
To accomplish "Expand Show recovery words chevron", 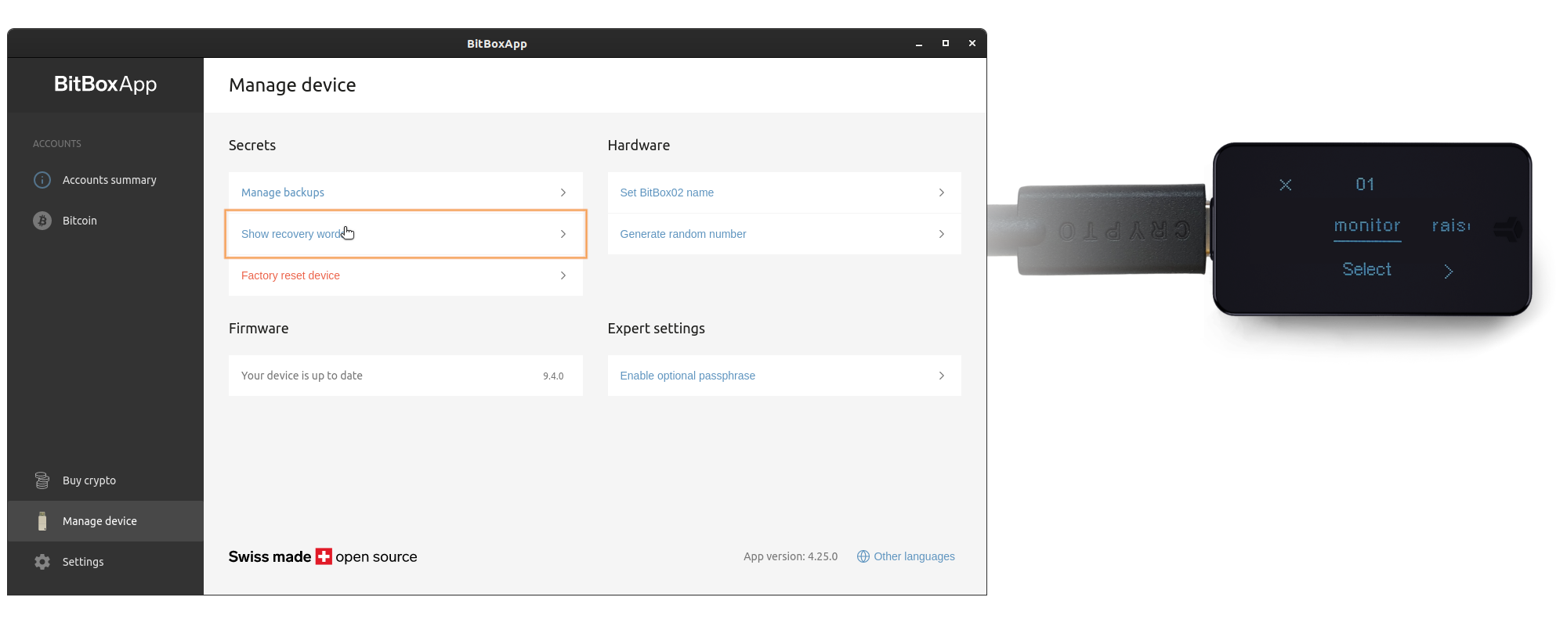I will click(x=563, y=234).
